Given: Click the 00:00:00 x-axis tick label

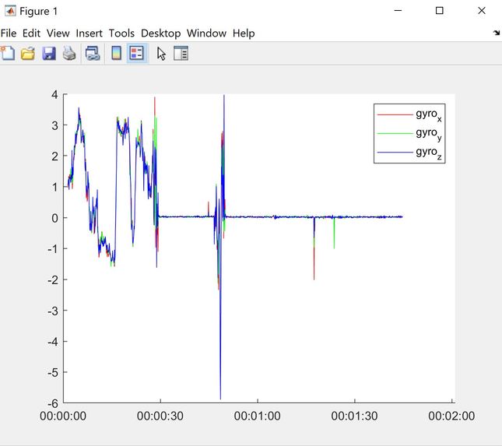Looking at the screenshot, I should pyautogui.click(x=63, y=416).
